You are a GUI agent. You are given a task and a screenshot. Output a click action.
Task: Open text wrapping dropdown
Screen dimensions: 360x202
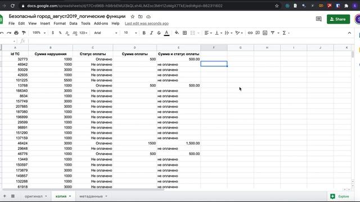coord(229,33)
